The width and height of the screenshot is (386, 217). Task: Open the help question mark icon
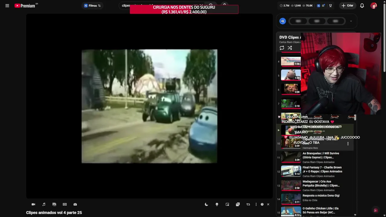pos(262,204)
